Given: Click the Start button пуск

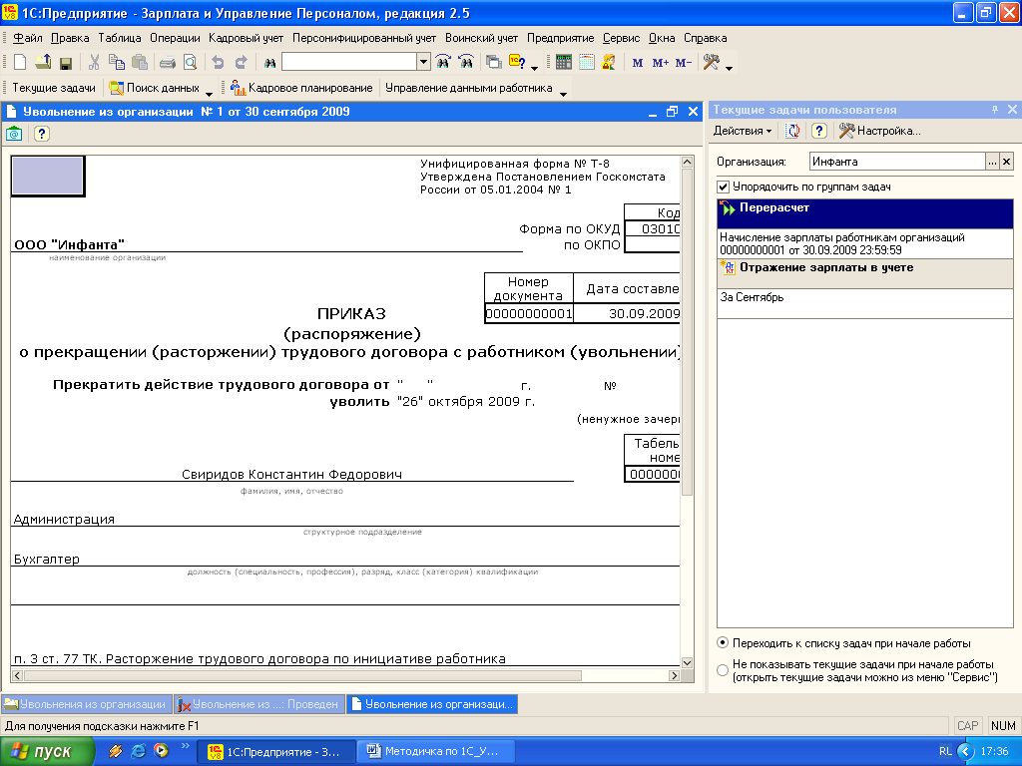Looking at the screenshot, I should [47, 751].
